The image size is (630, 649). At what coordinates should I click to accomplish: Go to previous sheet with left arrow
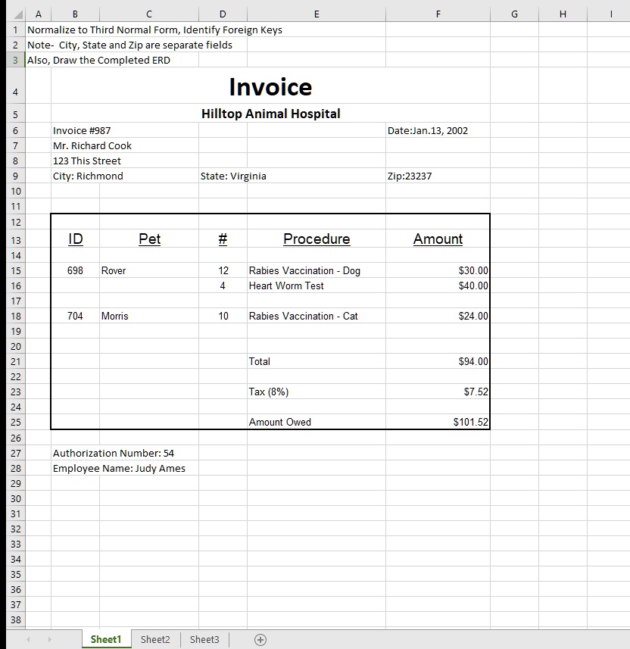[28, 639]
